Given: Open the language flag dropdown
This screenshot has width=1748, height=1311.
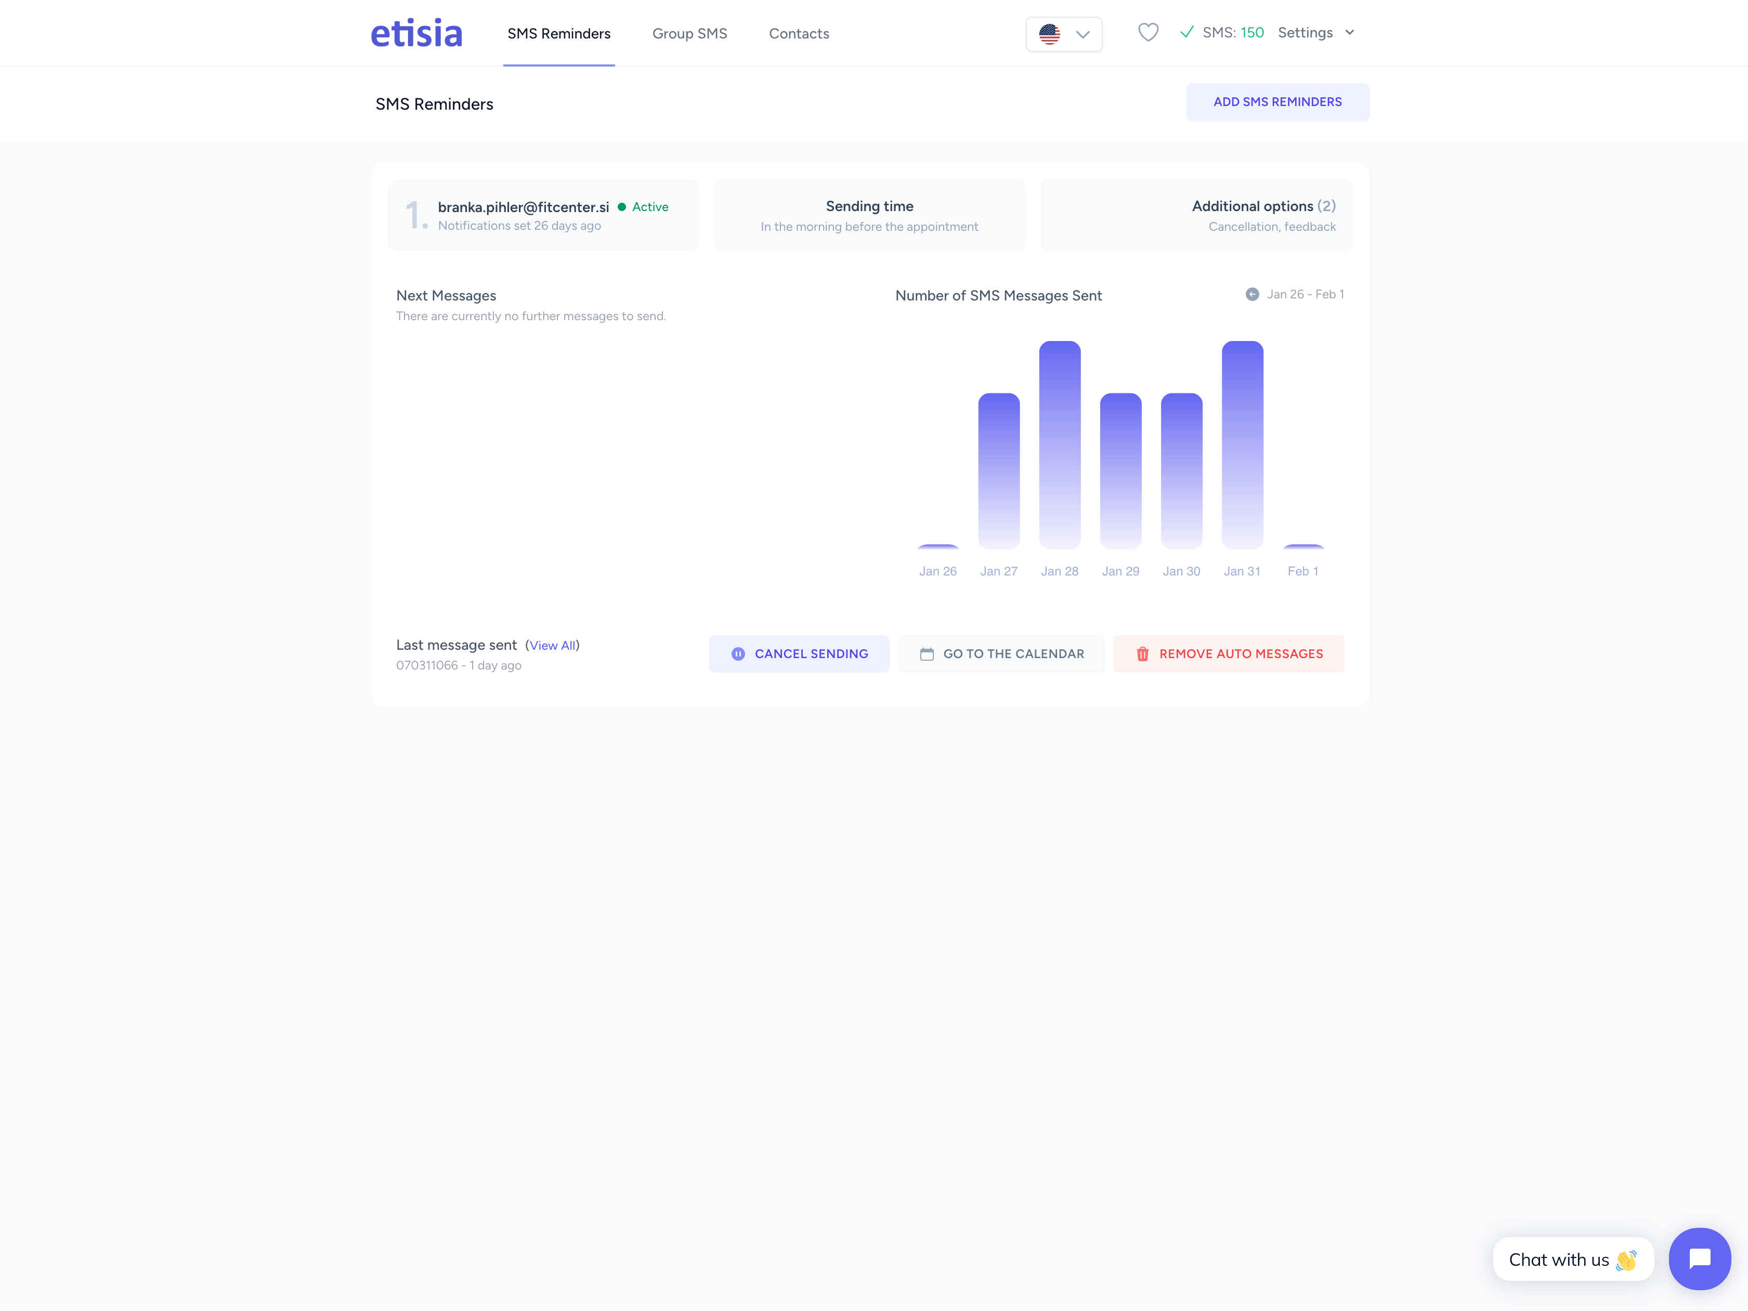Looking at the screenshot, I should pos(1064,34).
